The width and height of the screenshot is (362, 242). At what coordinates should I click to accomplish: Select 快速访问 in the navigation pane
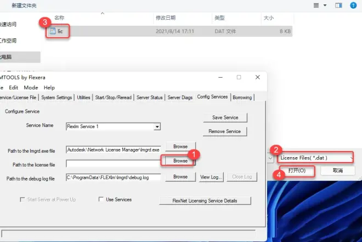click(x=8, y=25)
